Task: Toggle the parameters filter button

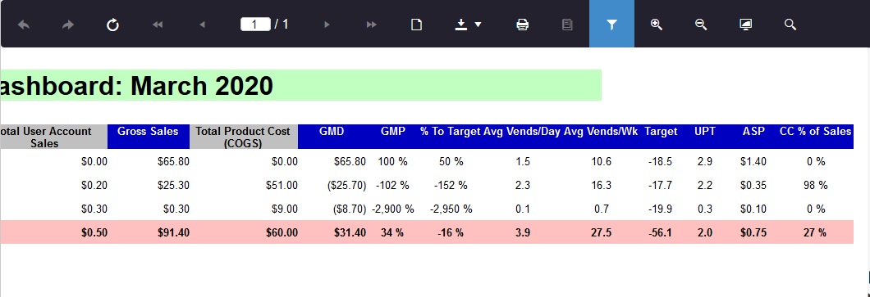Action: pos(611,25)
